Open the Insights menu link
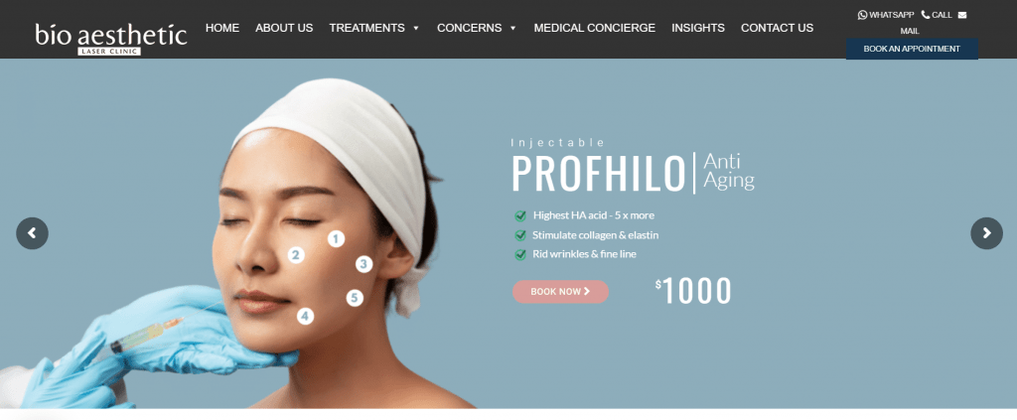 point(698,28)
